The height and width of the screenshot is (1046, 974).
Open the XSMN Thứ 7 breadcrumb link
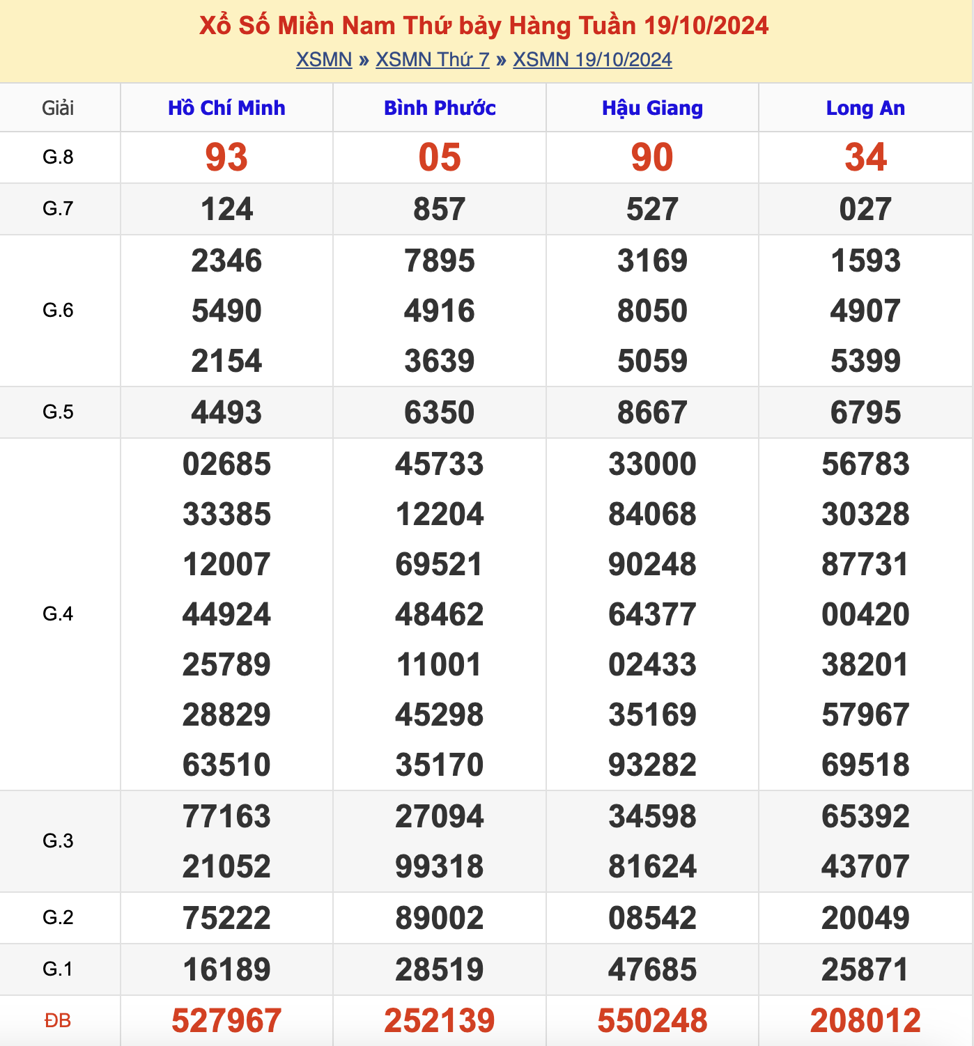click(x=433, y=60)
